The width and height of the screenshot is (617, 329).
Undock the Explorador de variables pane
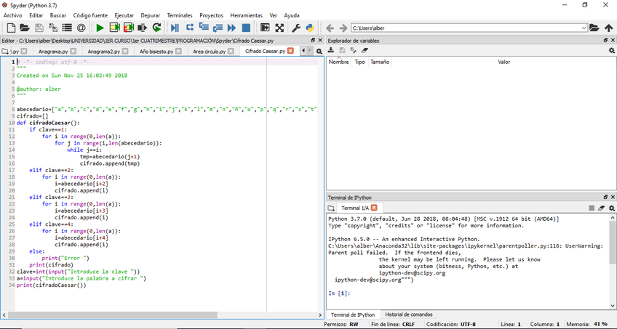coord(605,40)
